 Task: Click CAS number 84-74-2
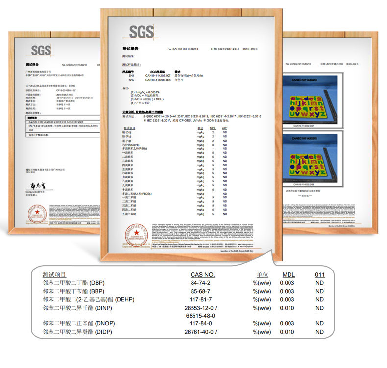point(201,283)
